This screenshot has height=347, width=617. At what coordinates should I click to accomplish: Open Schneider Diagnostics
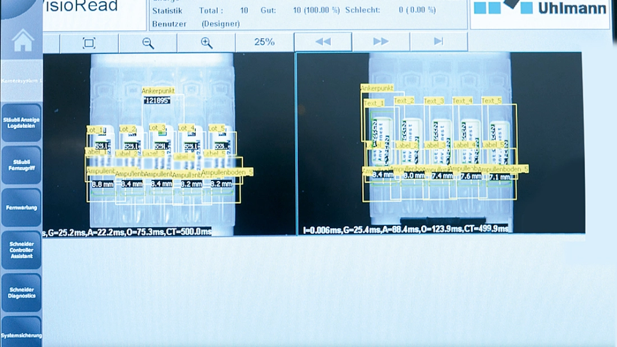(x=21, y=292)
